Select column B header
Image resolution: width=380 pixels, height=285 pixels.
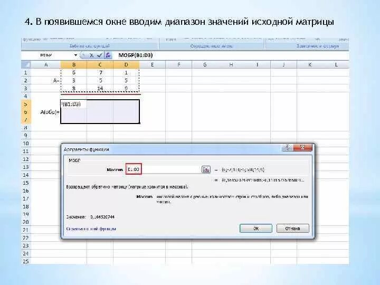click(x=74, y=65)
